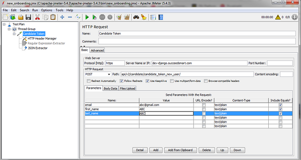The width and height of the screenshot is (301, 160).
Task: Select the HTTP Header Manager node
Action: pyautogui.click(x=42, y=39)
